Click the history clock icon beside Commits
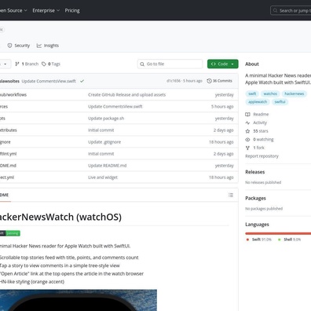Viewport: 311px width, 311px height. click(209, 81)
